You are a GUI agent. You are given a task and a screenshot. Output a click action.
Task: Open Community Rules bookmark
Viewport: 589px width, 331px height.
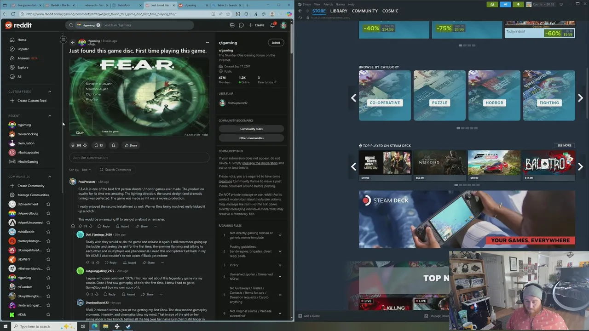(x=251, y=129)
